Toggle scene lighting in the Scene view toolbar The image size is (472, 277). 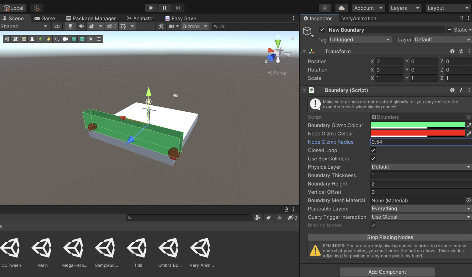(70, 26)
